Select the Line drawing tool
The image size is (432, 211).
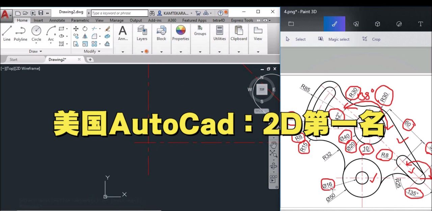tap(7, 33)
